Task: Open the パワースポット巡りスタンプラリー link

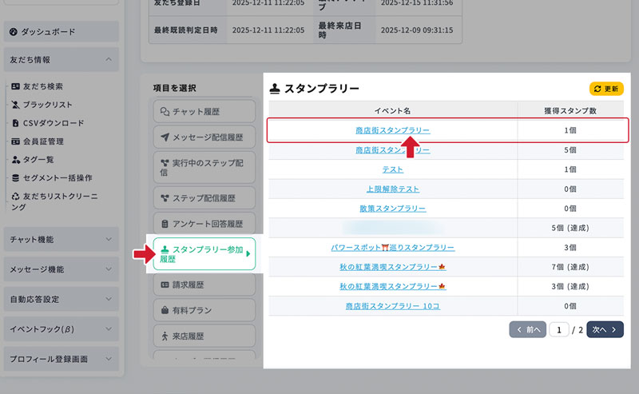Action: click(392, 248)
